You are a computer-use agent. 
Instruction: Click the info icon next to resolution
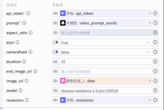coord(27,100)
